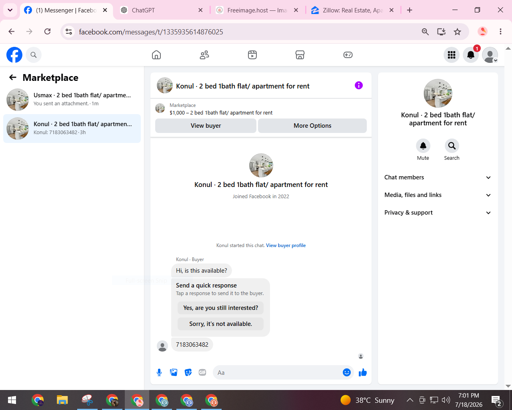Show hidden system tray icons
The height and width of the screenshot is (410, 512).
click(x=410, y=400)
